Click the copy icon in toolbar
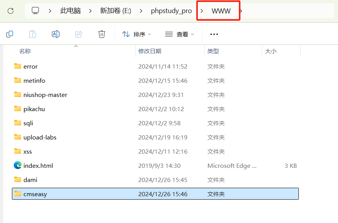338x223 pixels. 10,34
